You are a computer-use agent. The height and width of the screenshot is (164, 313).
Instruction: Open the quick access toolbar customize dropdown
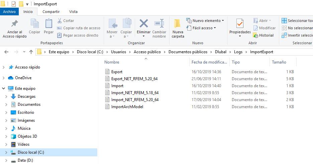click(x=27, y=4)
